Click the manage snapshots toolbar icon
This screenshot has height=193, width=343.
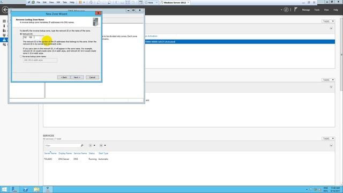pyautogui.click(x=109, y=2)
